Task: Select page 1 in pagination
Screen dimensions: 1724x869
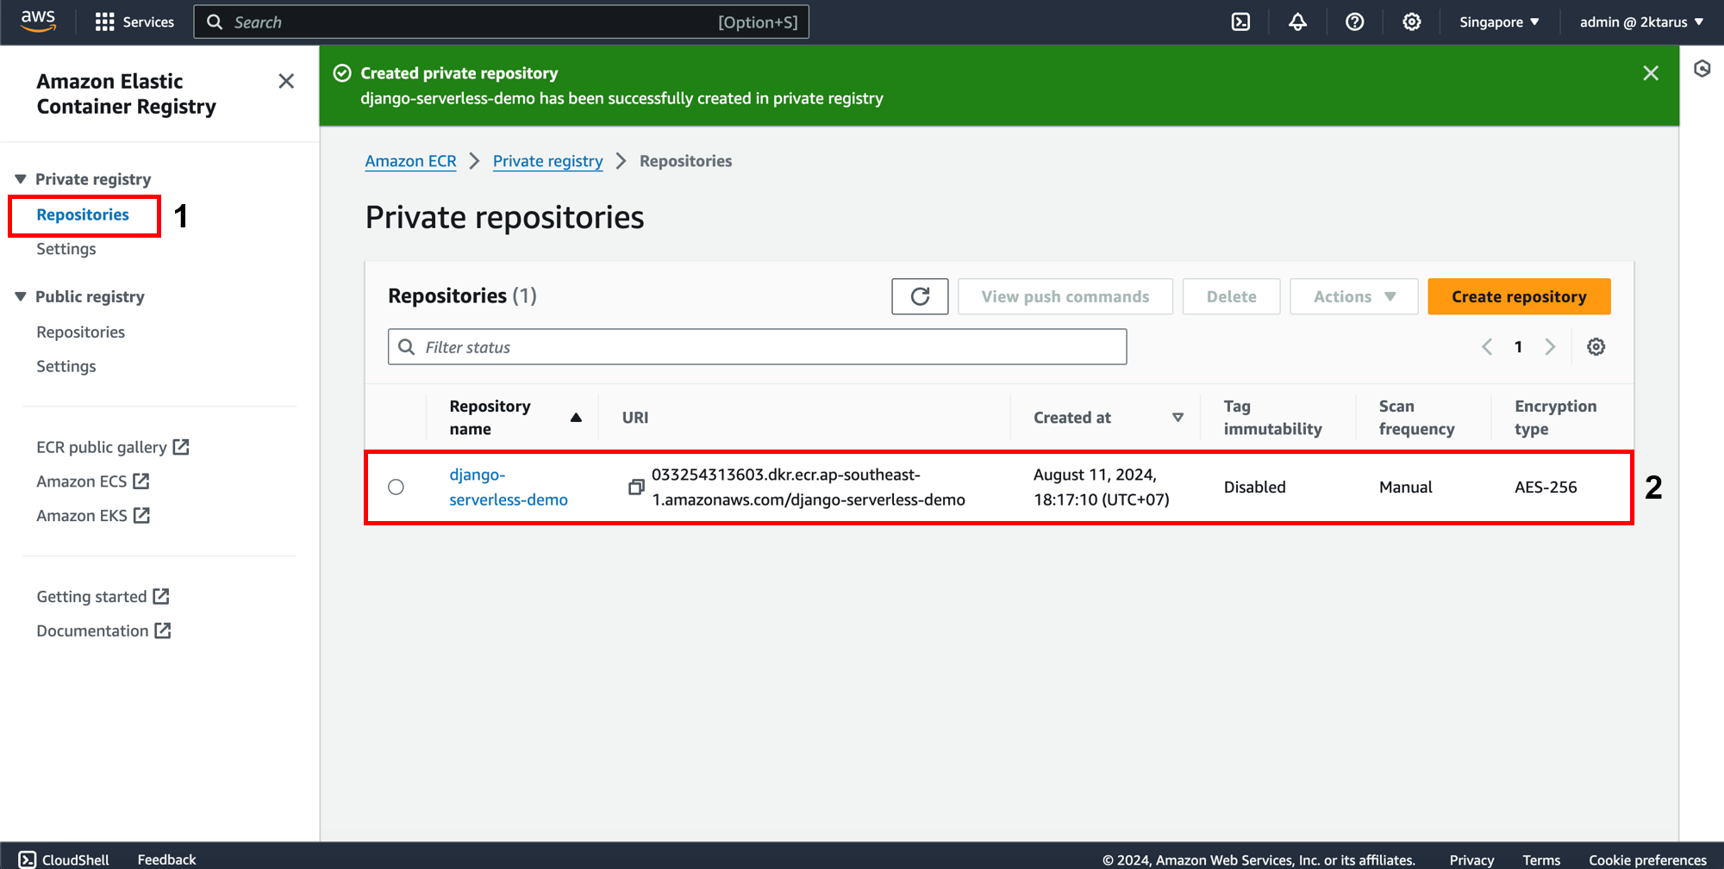Action: pos(1518,347)
